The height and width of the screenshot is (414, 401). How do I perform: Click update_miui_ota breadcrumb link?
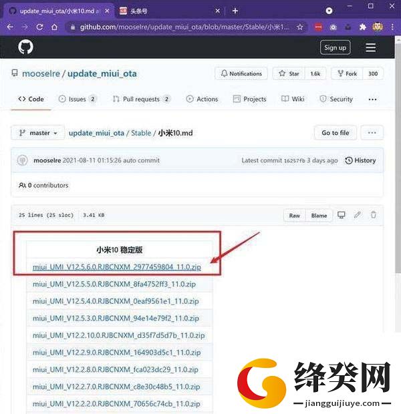[x=96, y=133]
